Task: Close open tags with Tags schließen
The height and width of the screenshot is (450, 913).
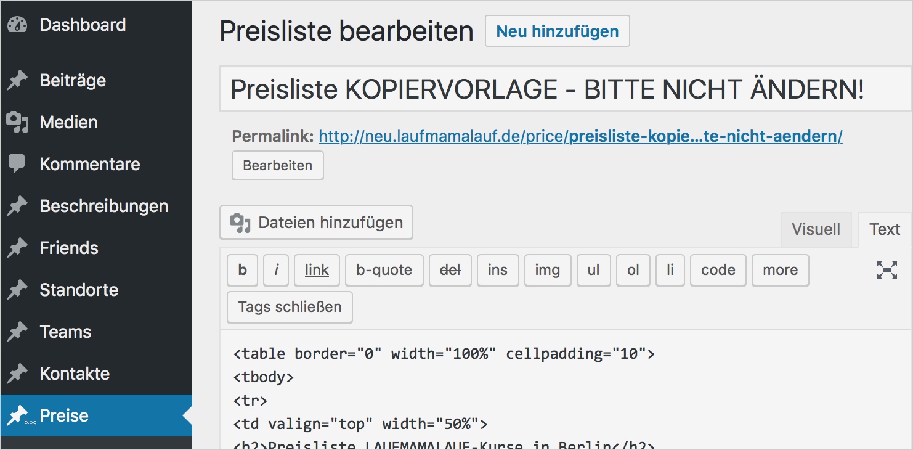Action: [x=289, y=307]
